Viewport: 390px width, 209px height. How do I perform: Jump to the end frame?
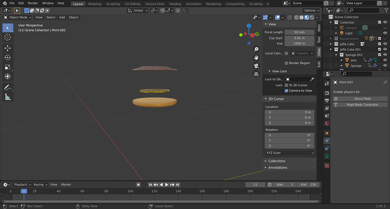(177, 185)
